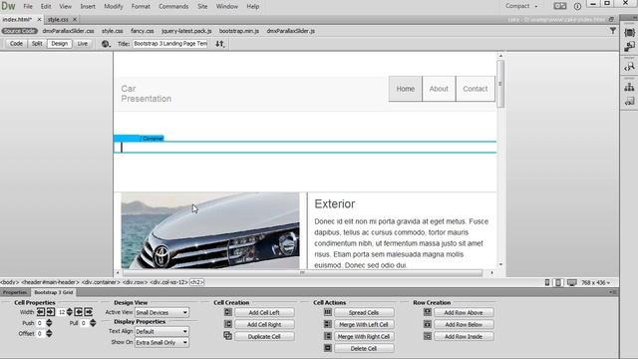Switch to the Properties panel tab
The height and width of the screenshot is (359, 638).
coord(15,292)
